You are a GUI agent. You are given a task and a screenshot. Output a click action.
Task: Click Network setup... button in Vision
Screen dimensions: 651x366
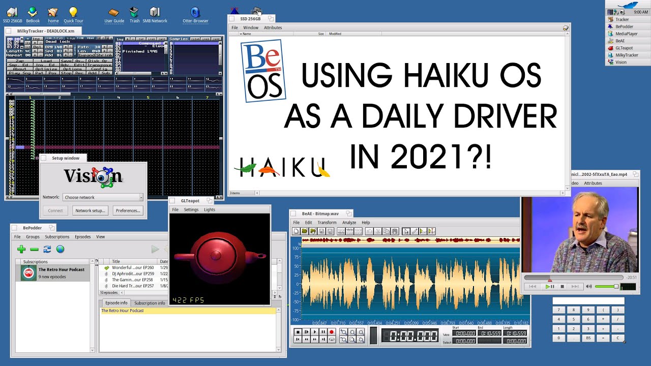point(90,210)
